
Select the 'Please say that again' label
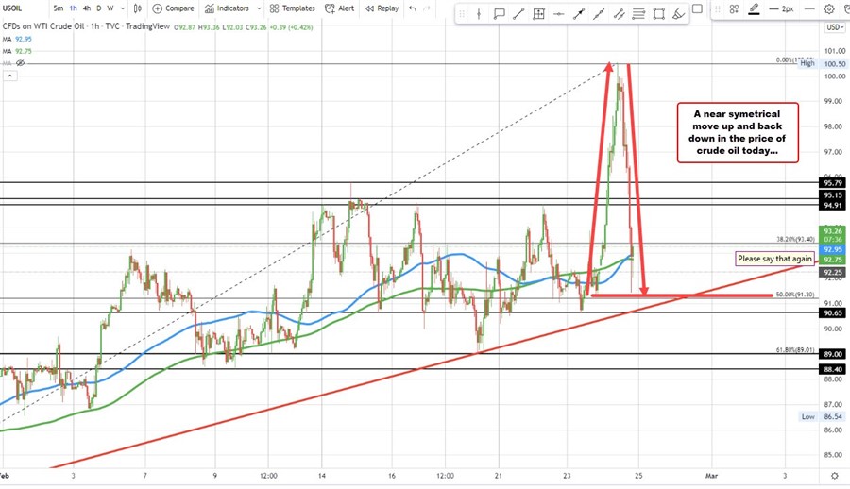pos(774,259)
